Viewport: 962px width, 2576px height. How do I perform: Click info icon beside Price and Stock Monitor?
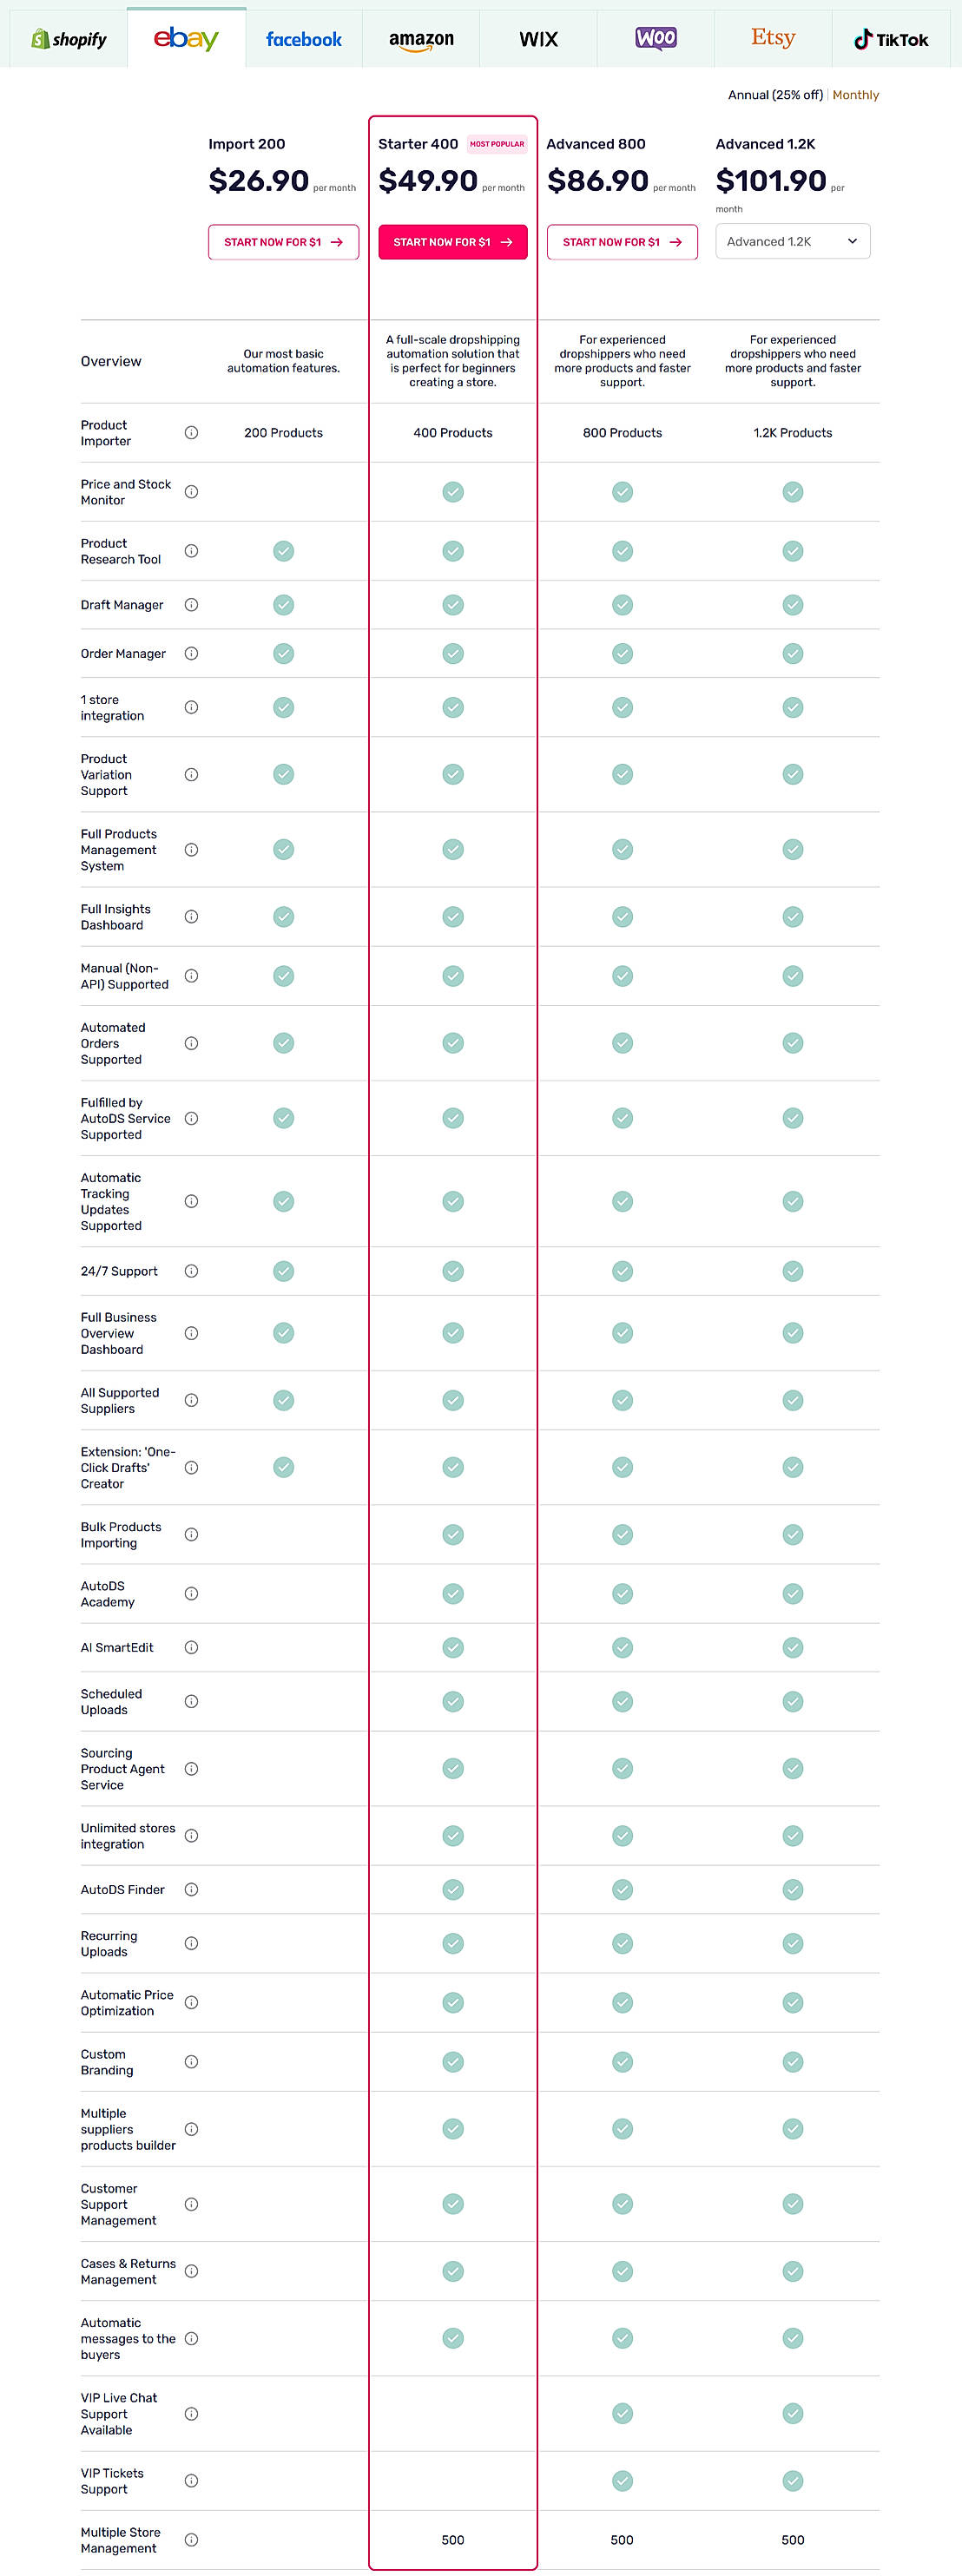click(x=191, y=492)
